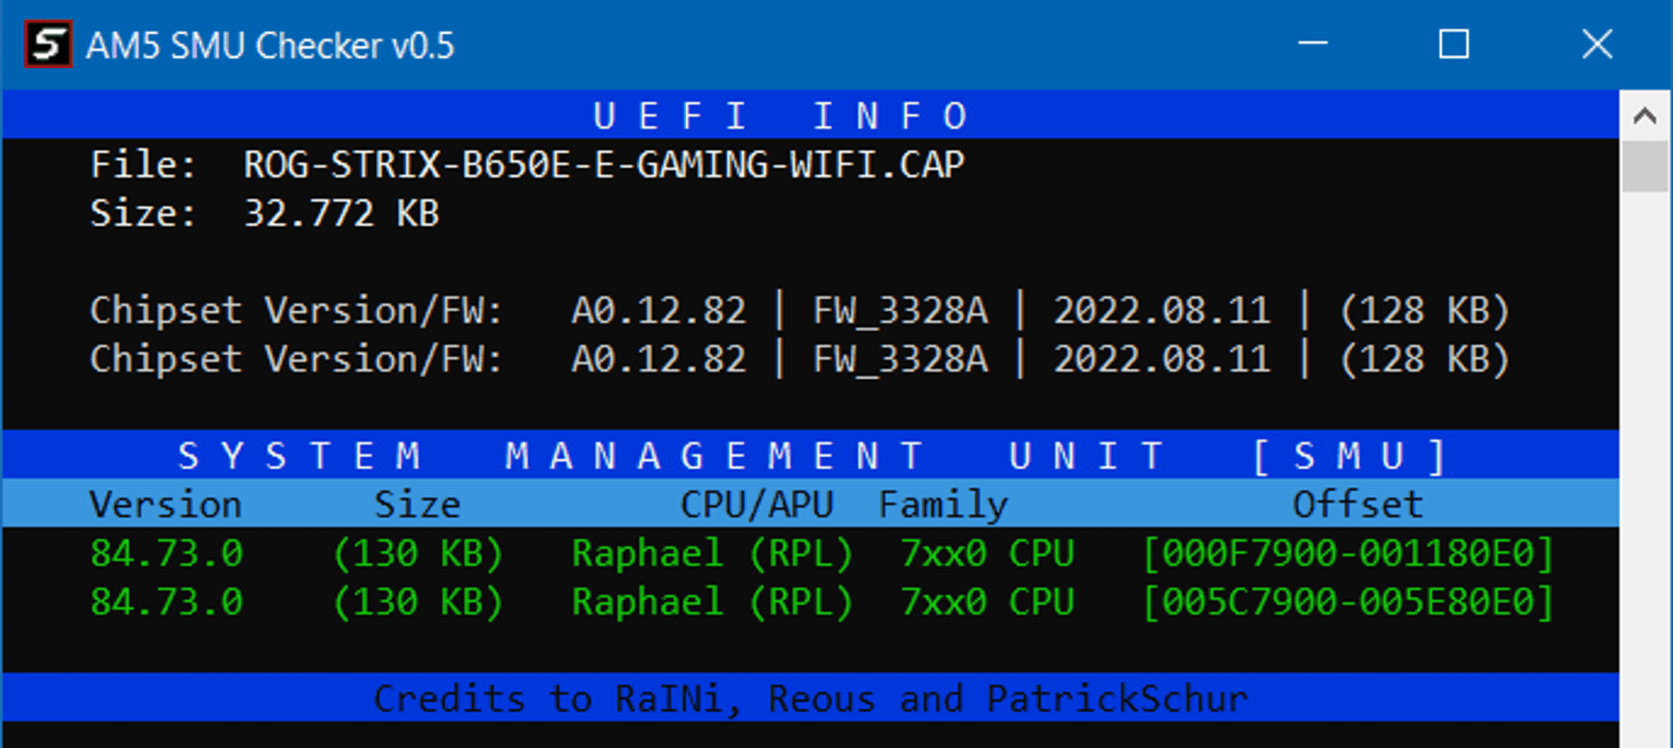Click FW_3328A in first chipset row
Screen dimensions: 1673x748
[x=900, y=311]
